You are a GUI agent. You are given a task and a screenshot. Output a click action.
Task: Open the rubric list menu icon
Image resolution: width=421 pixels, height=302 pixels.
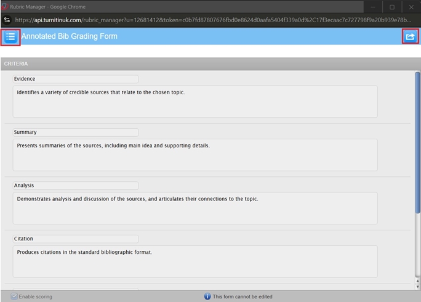pos(10,37)
